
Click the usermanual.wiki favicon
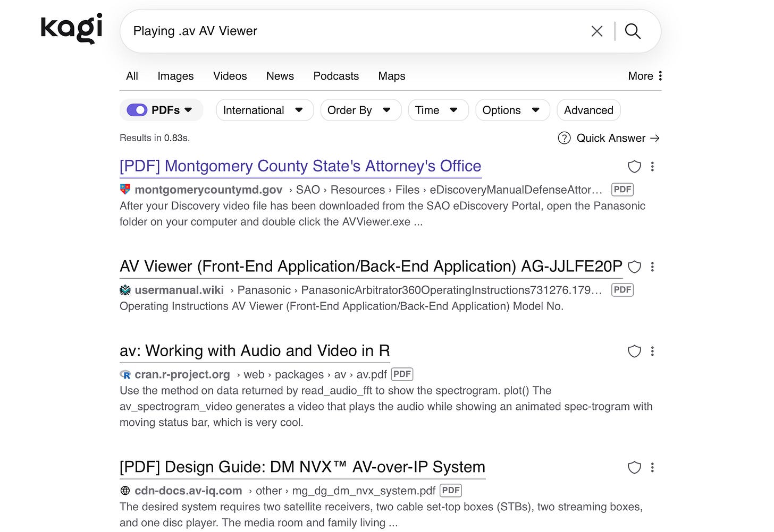125,289
